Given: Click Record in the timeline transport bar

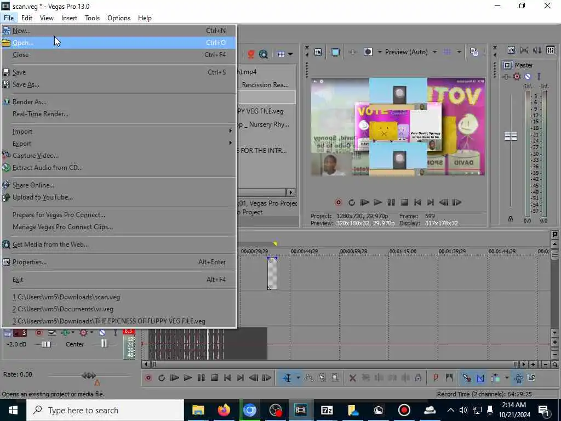Looking at the screenshot, I should (x=148, y=378).
